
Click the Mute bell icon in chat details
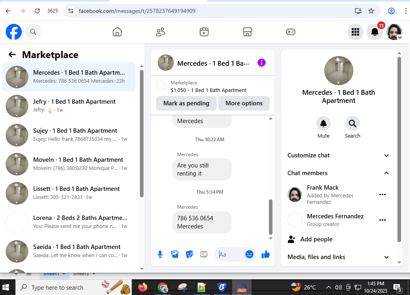pos(323,123)
